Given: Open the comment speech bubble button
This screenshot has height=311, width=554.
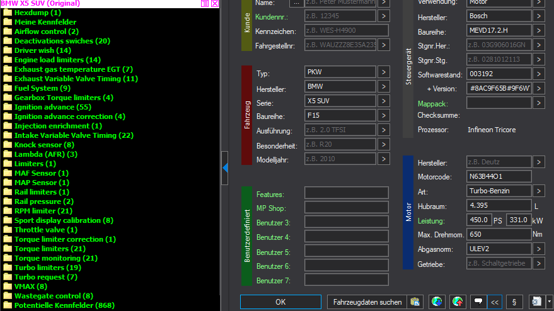Looking at the screenshot, I should [478, 302].
